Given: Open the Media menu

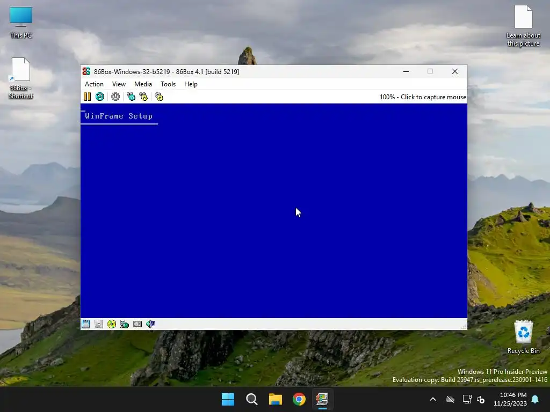Looking at the screenshot, I should tap(143, 84).
